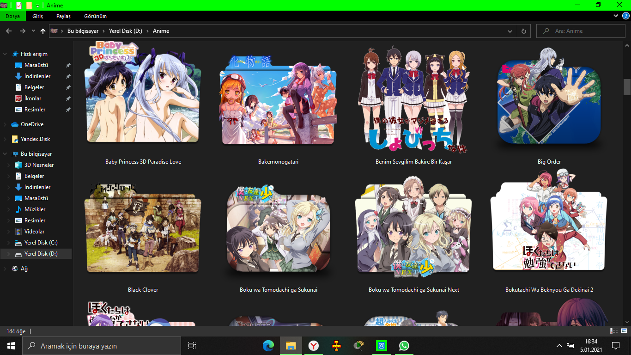Select the Baby Princess 3D Paradise Love folder
The height and width of the screenshot is (355, 631).
[143, 103]
